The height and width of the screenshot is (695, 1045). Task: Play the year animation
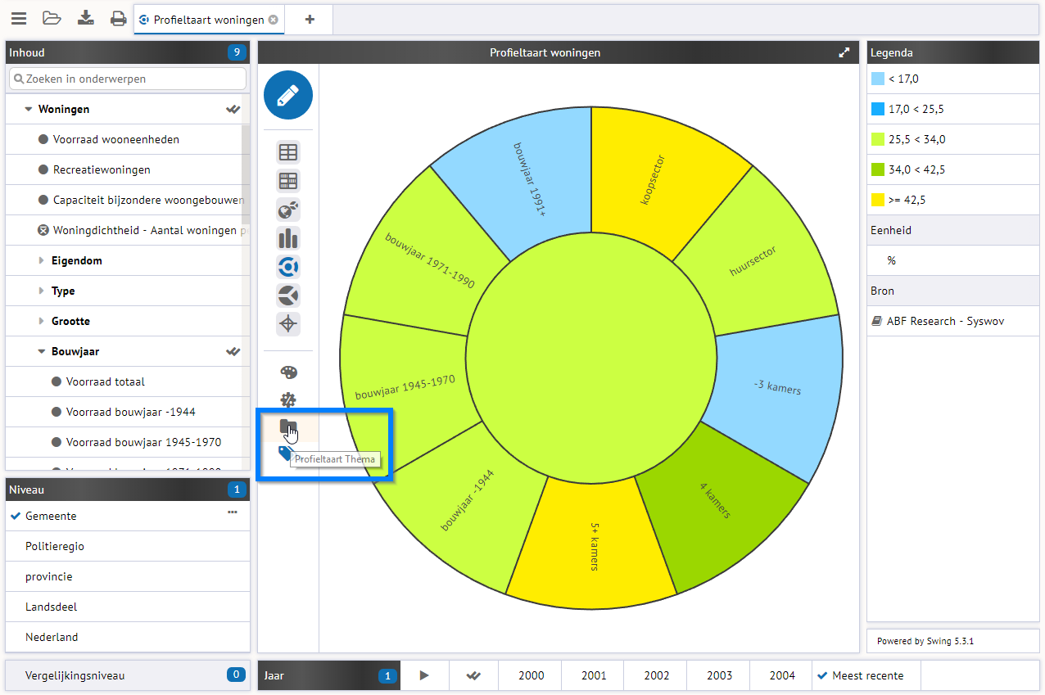(x=424, y=675)
